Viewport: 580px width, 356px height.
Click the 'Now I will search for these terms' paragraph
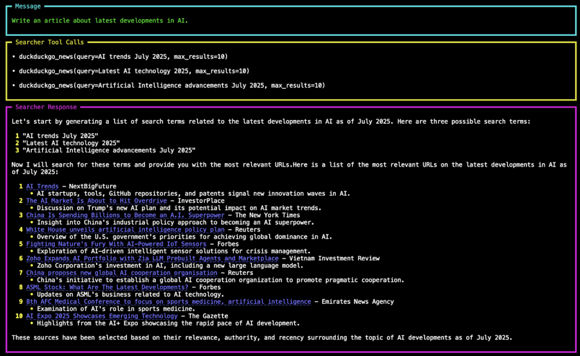pos(289,168)
